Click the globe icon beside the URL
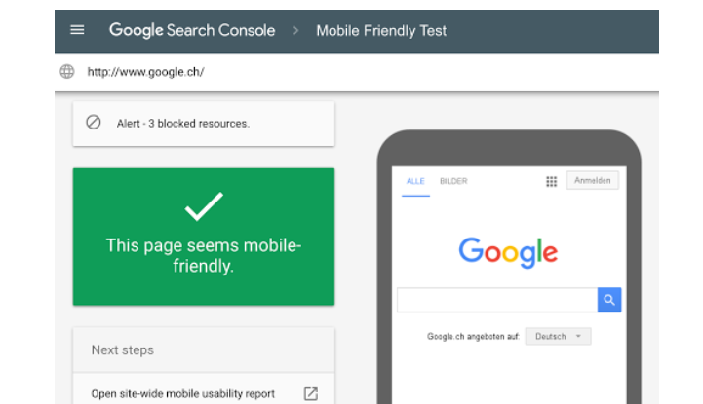The height and width of the screenshot is (404, 703). [x=67, y=72]
